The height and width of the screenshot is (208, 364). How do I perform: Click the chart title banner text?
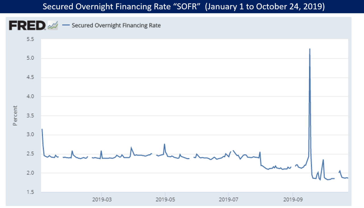pos(183,7)
